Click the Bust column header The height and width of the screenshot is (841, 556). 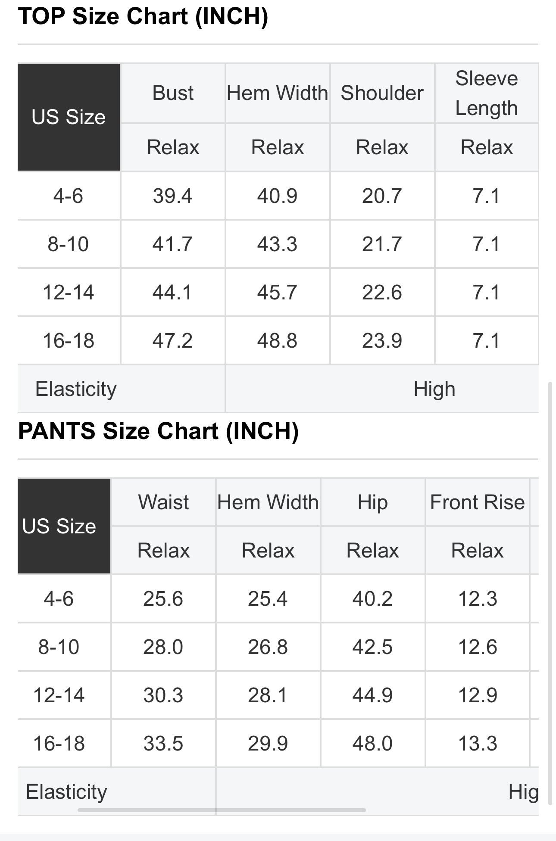tap(173, 93)
